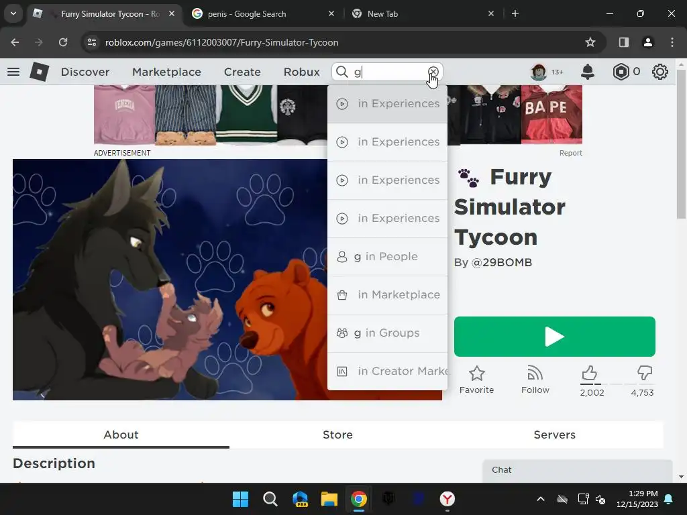
Task: Click the Chrome taskbar icon
Action: [359, 499]
